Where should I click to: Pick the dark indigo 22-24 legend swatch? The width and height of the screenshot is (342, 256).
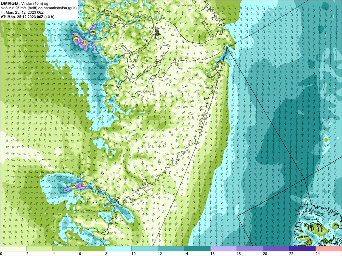(x=302, y=248)
